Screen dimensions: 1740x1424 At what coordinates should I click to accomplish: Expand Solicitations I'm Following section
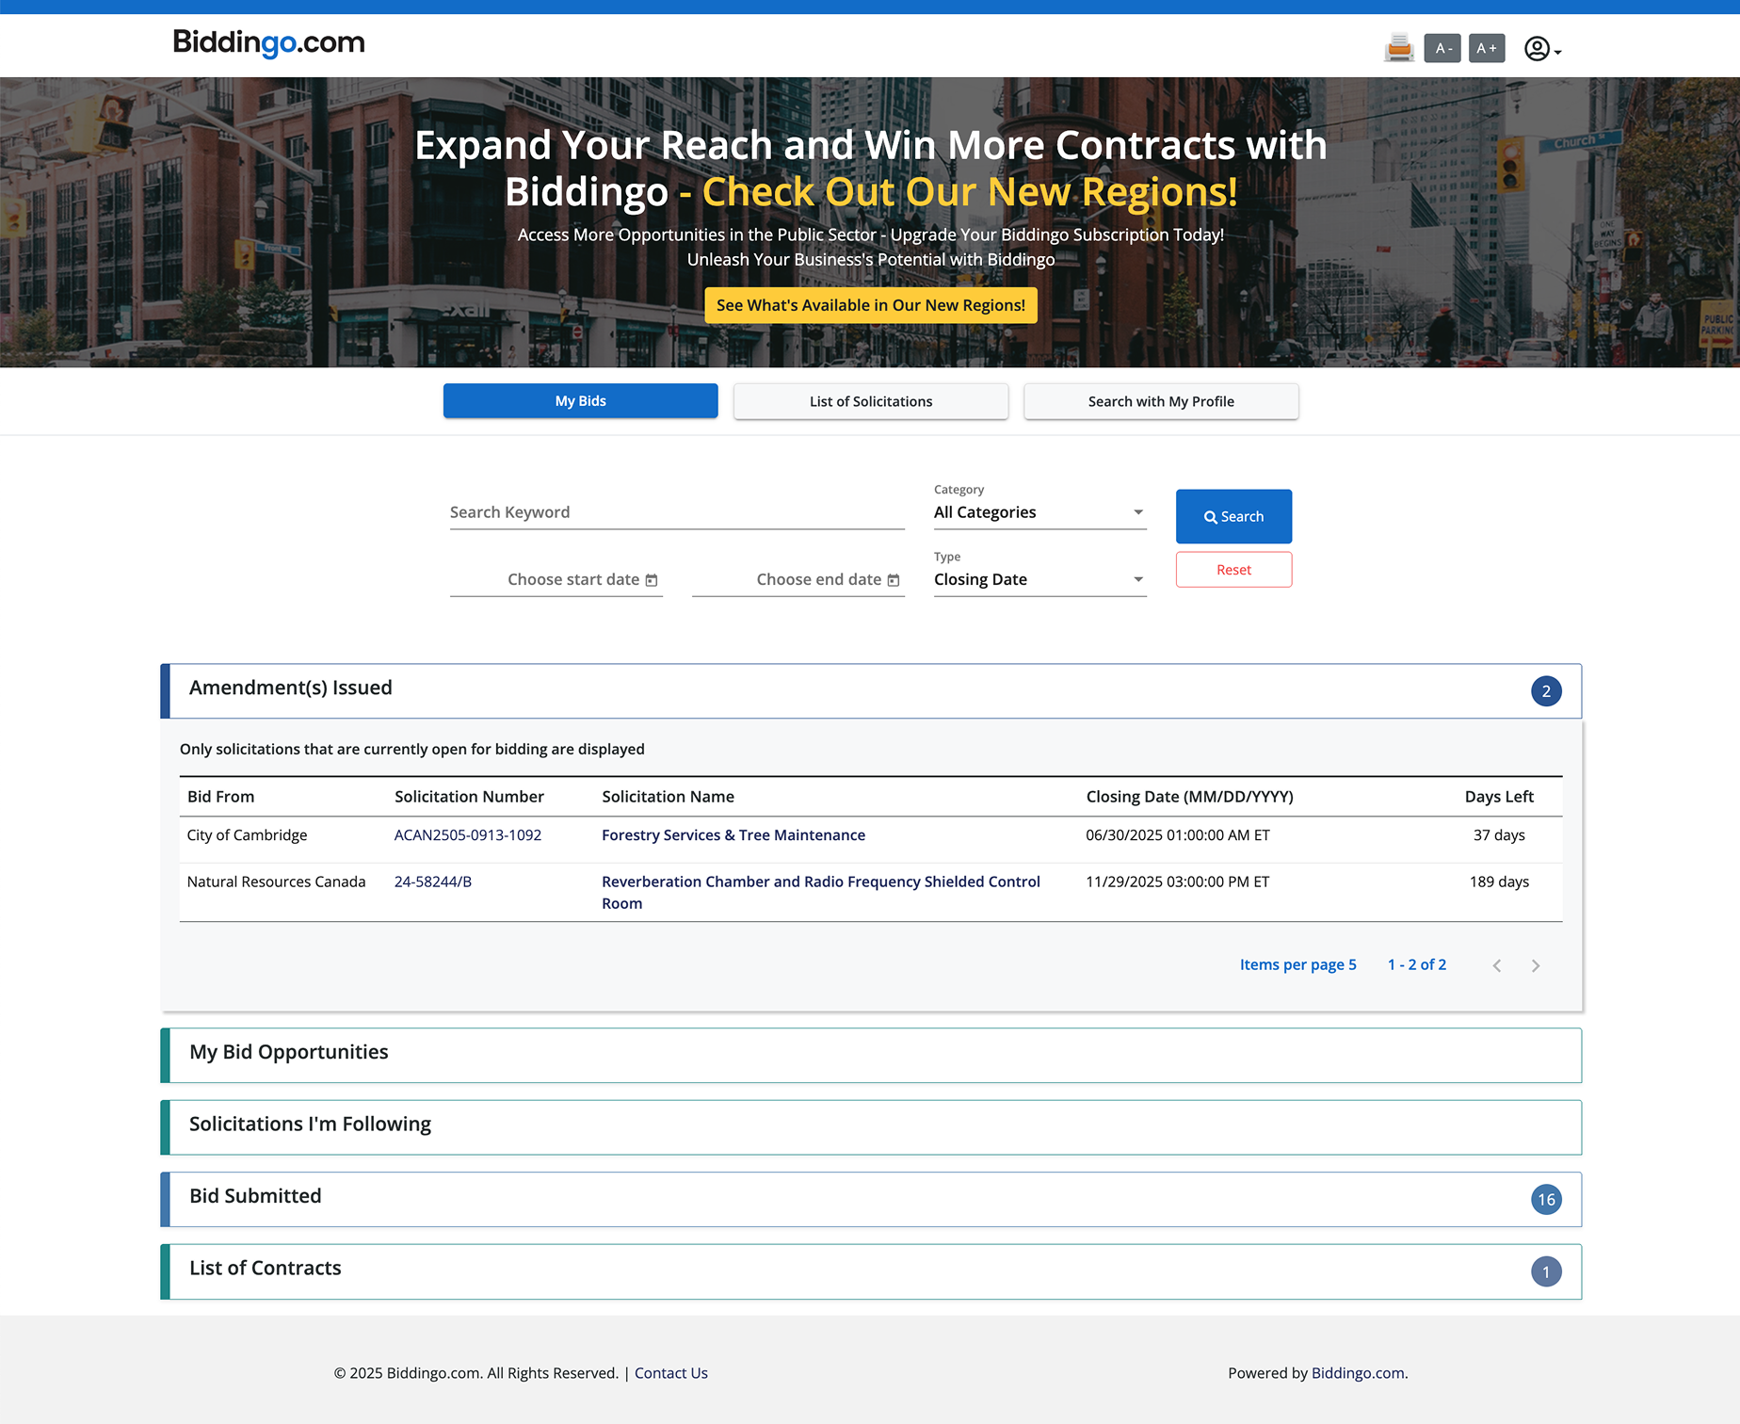[871, 1127]
